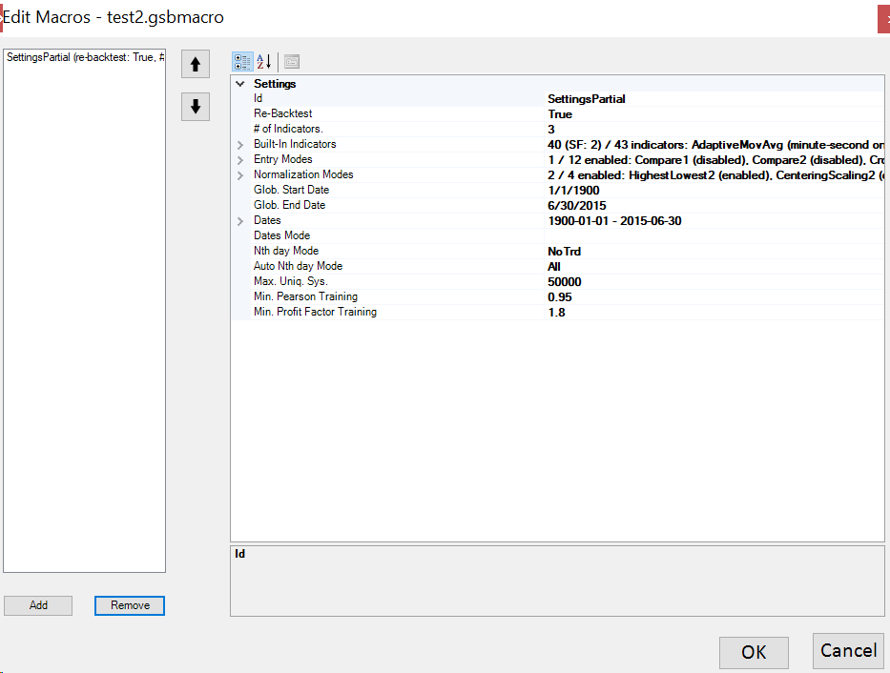Image resolution: width=890 pixels, height=673 pixels.
Task: Expand the Normalization Modes row
Action: coord(240,175)
